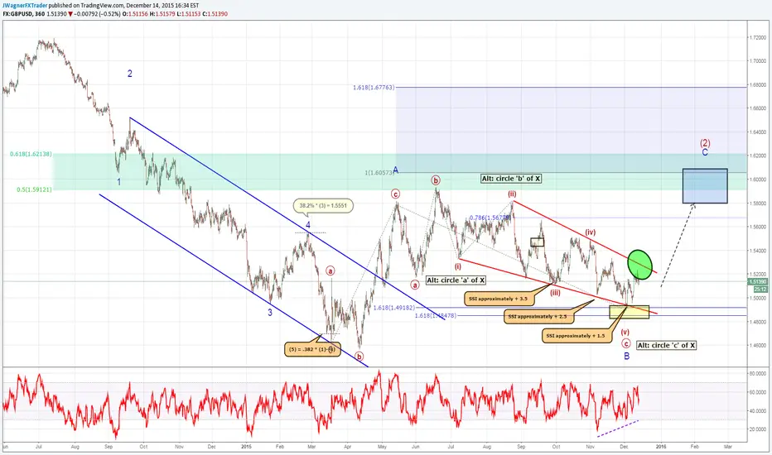Image resolution: width=772 pixels, height=455 pixels.
Task: Click the Apr time axis label
Action: click(x=348, y=447)
